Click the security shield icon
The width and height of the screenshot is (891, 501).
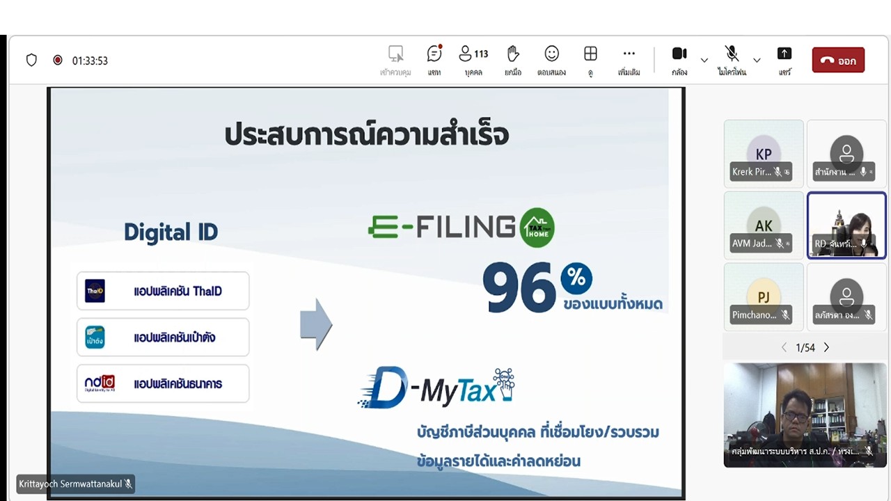[31, 60]
